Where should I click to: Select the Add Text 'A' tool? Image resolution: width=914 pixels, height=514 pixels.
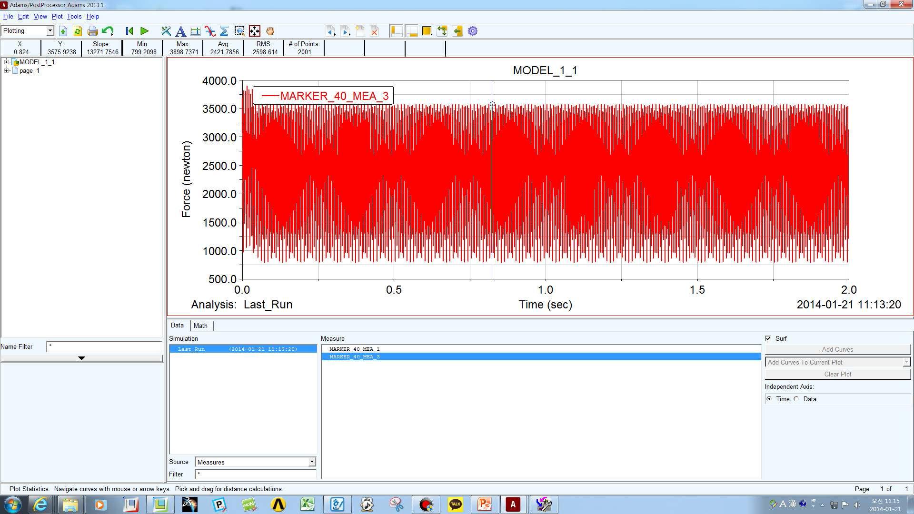(180, 31)
